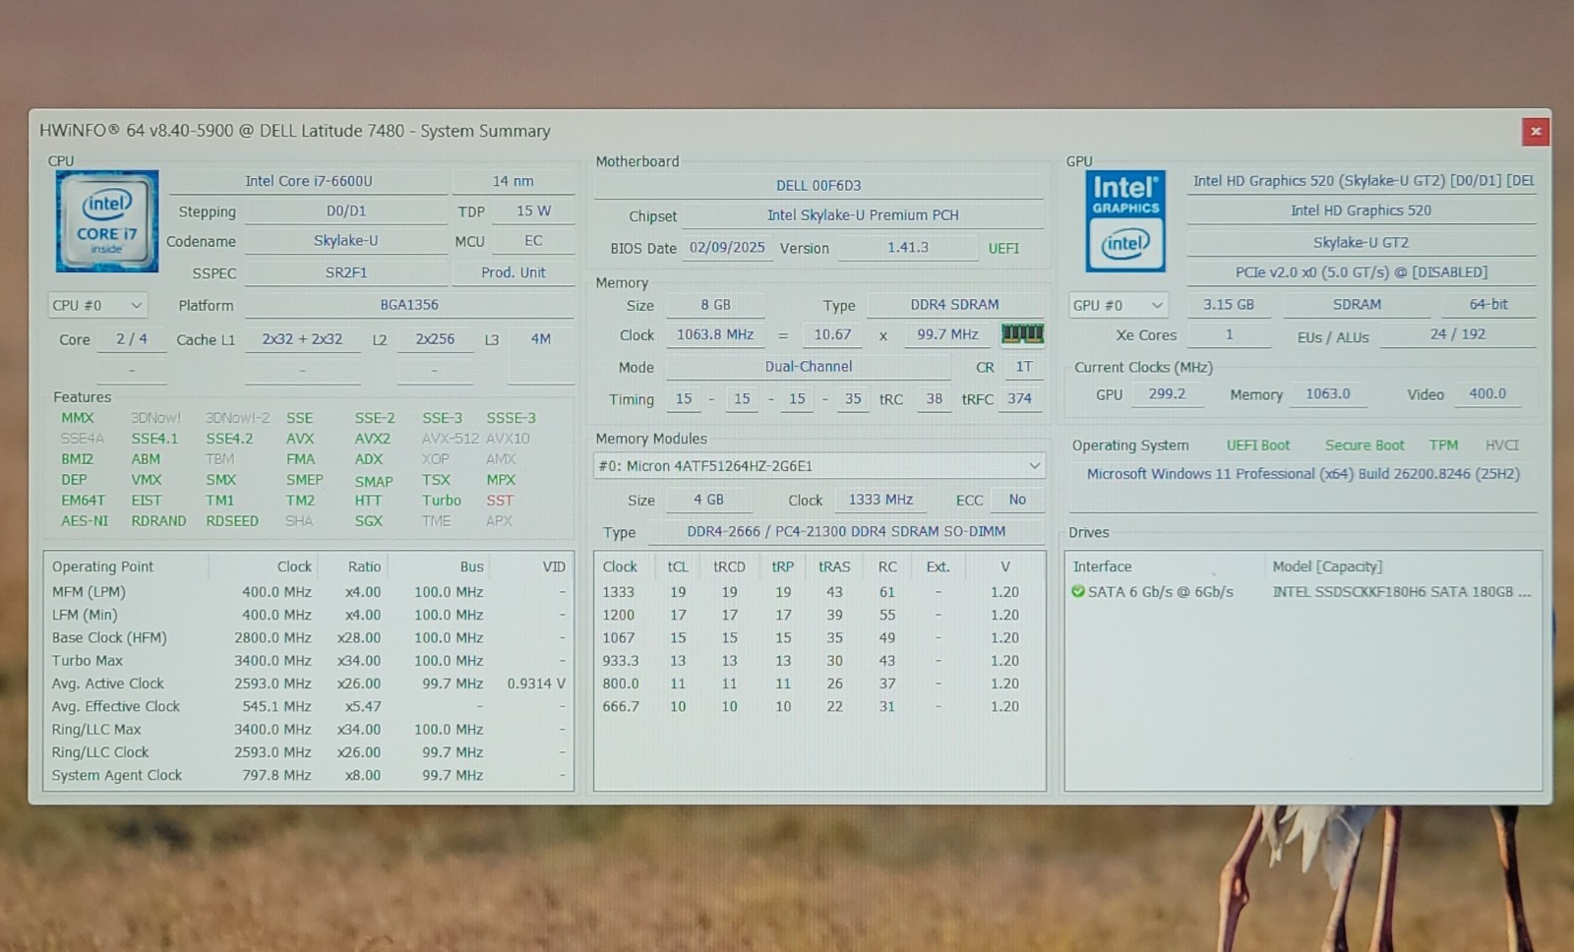The width and height of the screenshot is (1574, 952).
Task: Click the tRFC value 374
Action: point(1020,399)
